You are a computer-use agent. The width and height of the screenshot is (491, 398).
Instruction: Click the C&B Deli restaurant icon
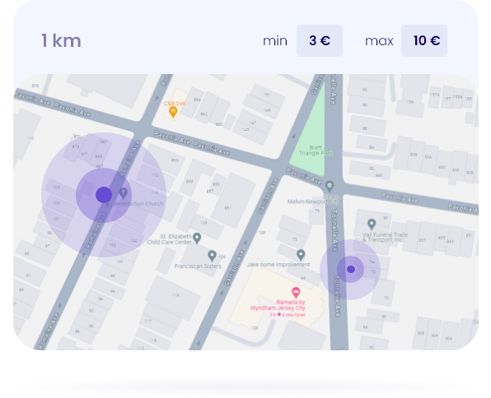[172, 112]
